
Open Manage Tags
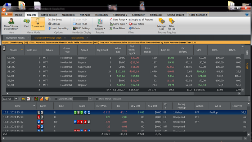click(x=162, y=24)
